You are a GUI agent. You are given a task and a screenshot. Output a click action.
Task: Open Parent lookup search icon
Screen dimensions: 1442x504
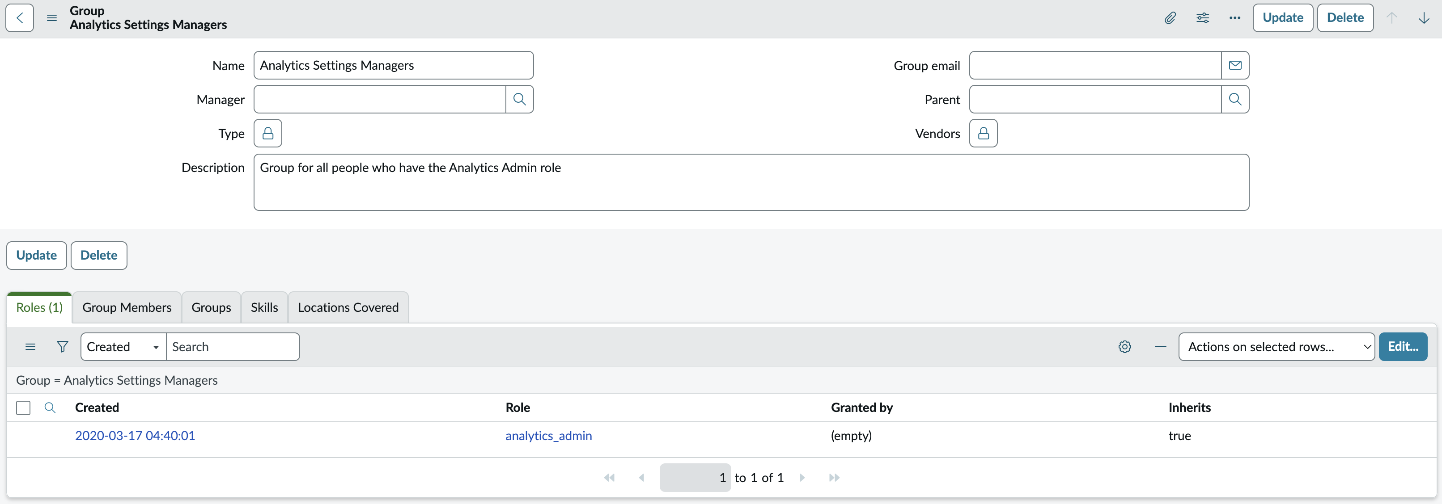click(1235, 100)
